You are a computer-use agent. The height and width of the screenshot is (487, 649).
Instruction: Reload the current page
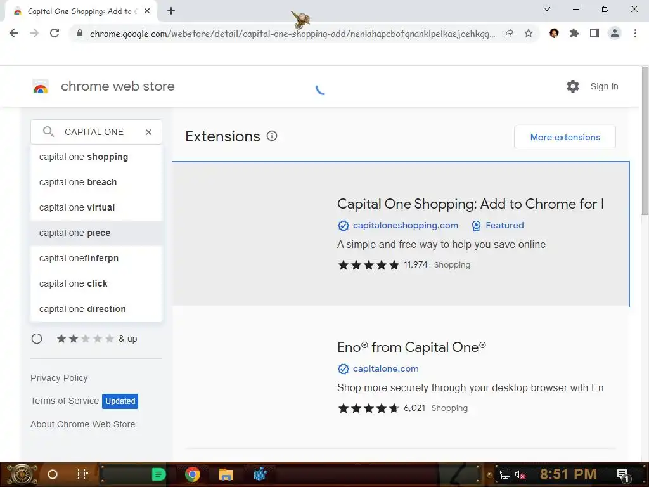coord(55,33)
